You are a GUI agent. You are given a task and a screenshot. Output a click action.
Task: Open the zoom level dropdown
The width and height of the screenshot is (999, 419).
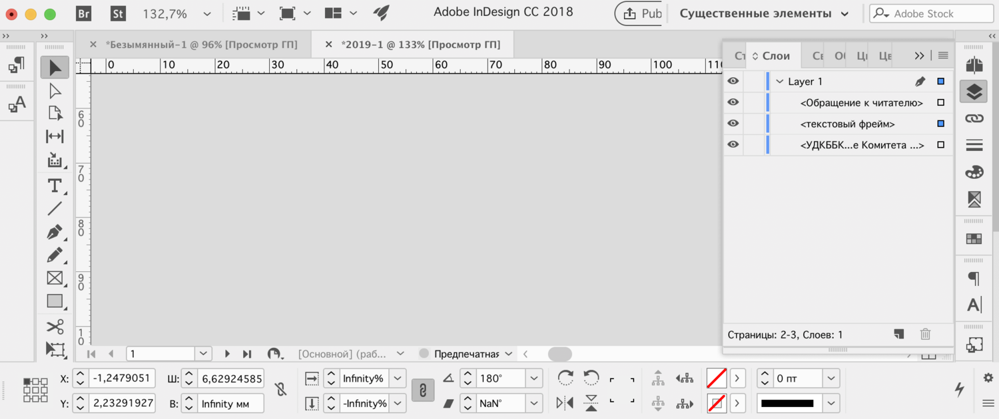pos(206,13)
